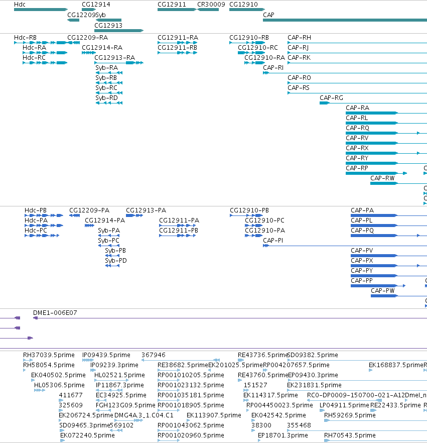Click EST RP001010205.5prime
This screenshot has width=427, height=443.
tap(169, 380)
